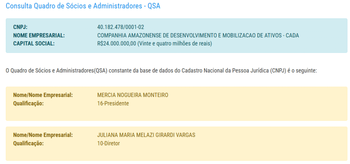Click the 'O Quadro de Sócios' paragraph opening

click(x=28, y=71)
